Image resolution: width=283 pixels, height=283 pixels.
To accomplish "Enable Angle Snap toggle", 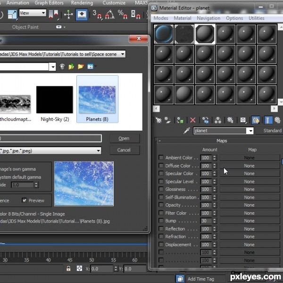I will (110, 14).
